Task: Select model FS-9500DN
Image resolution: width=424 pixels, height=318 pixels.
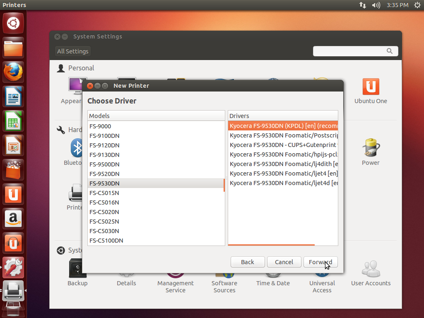Action: 156,164
